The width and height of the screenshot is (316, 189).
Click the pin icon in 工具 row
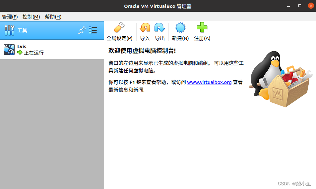[82, 30]
